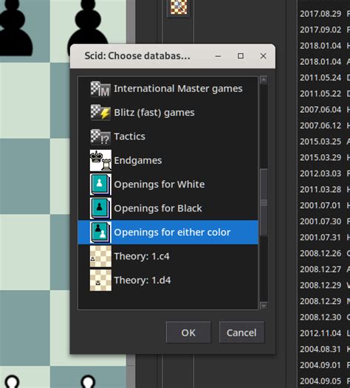Click game row dated 2012.11.04
The width and height of the screenshot is (350, 388).
click(324, 333)
